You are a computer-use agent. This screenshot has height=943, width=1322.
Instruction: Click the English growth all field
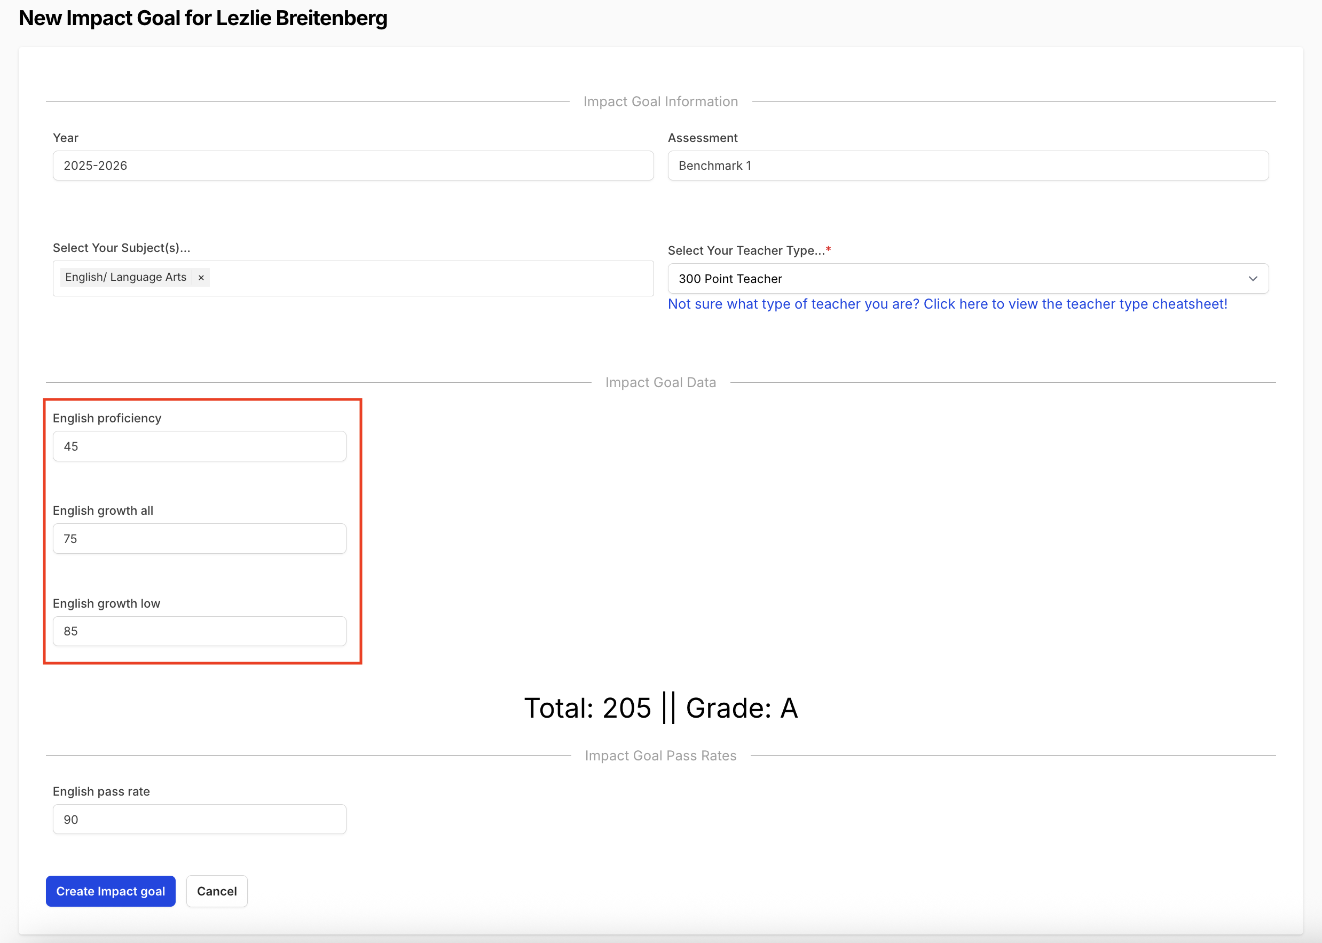point(199,538)
